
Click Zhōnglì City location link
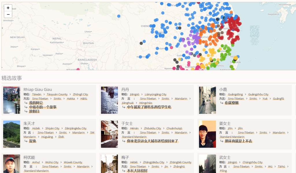[x=80, y=94]
